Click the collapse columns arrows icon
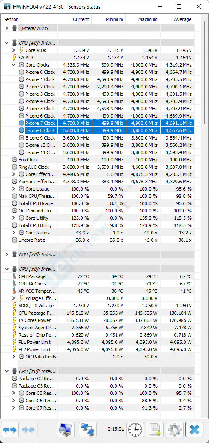209x443 pixels. pos(28,430)
